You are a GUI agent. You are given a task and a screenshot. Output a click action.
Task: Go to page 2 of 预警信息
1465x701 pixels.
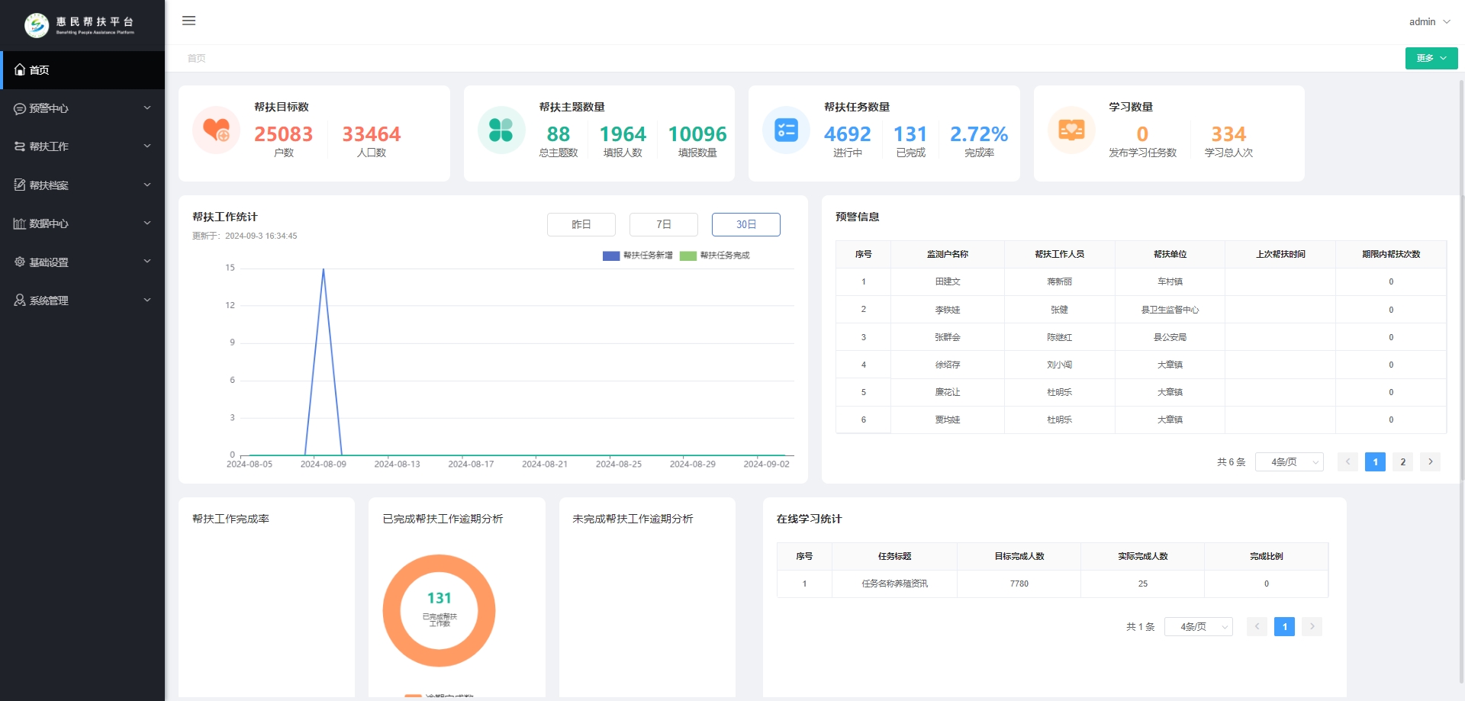1402,461
